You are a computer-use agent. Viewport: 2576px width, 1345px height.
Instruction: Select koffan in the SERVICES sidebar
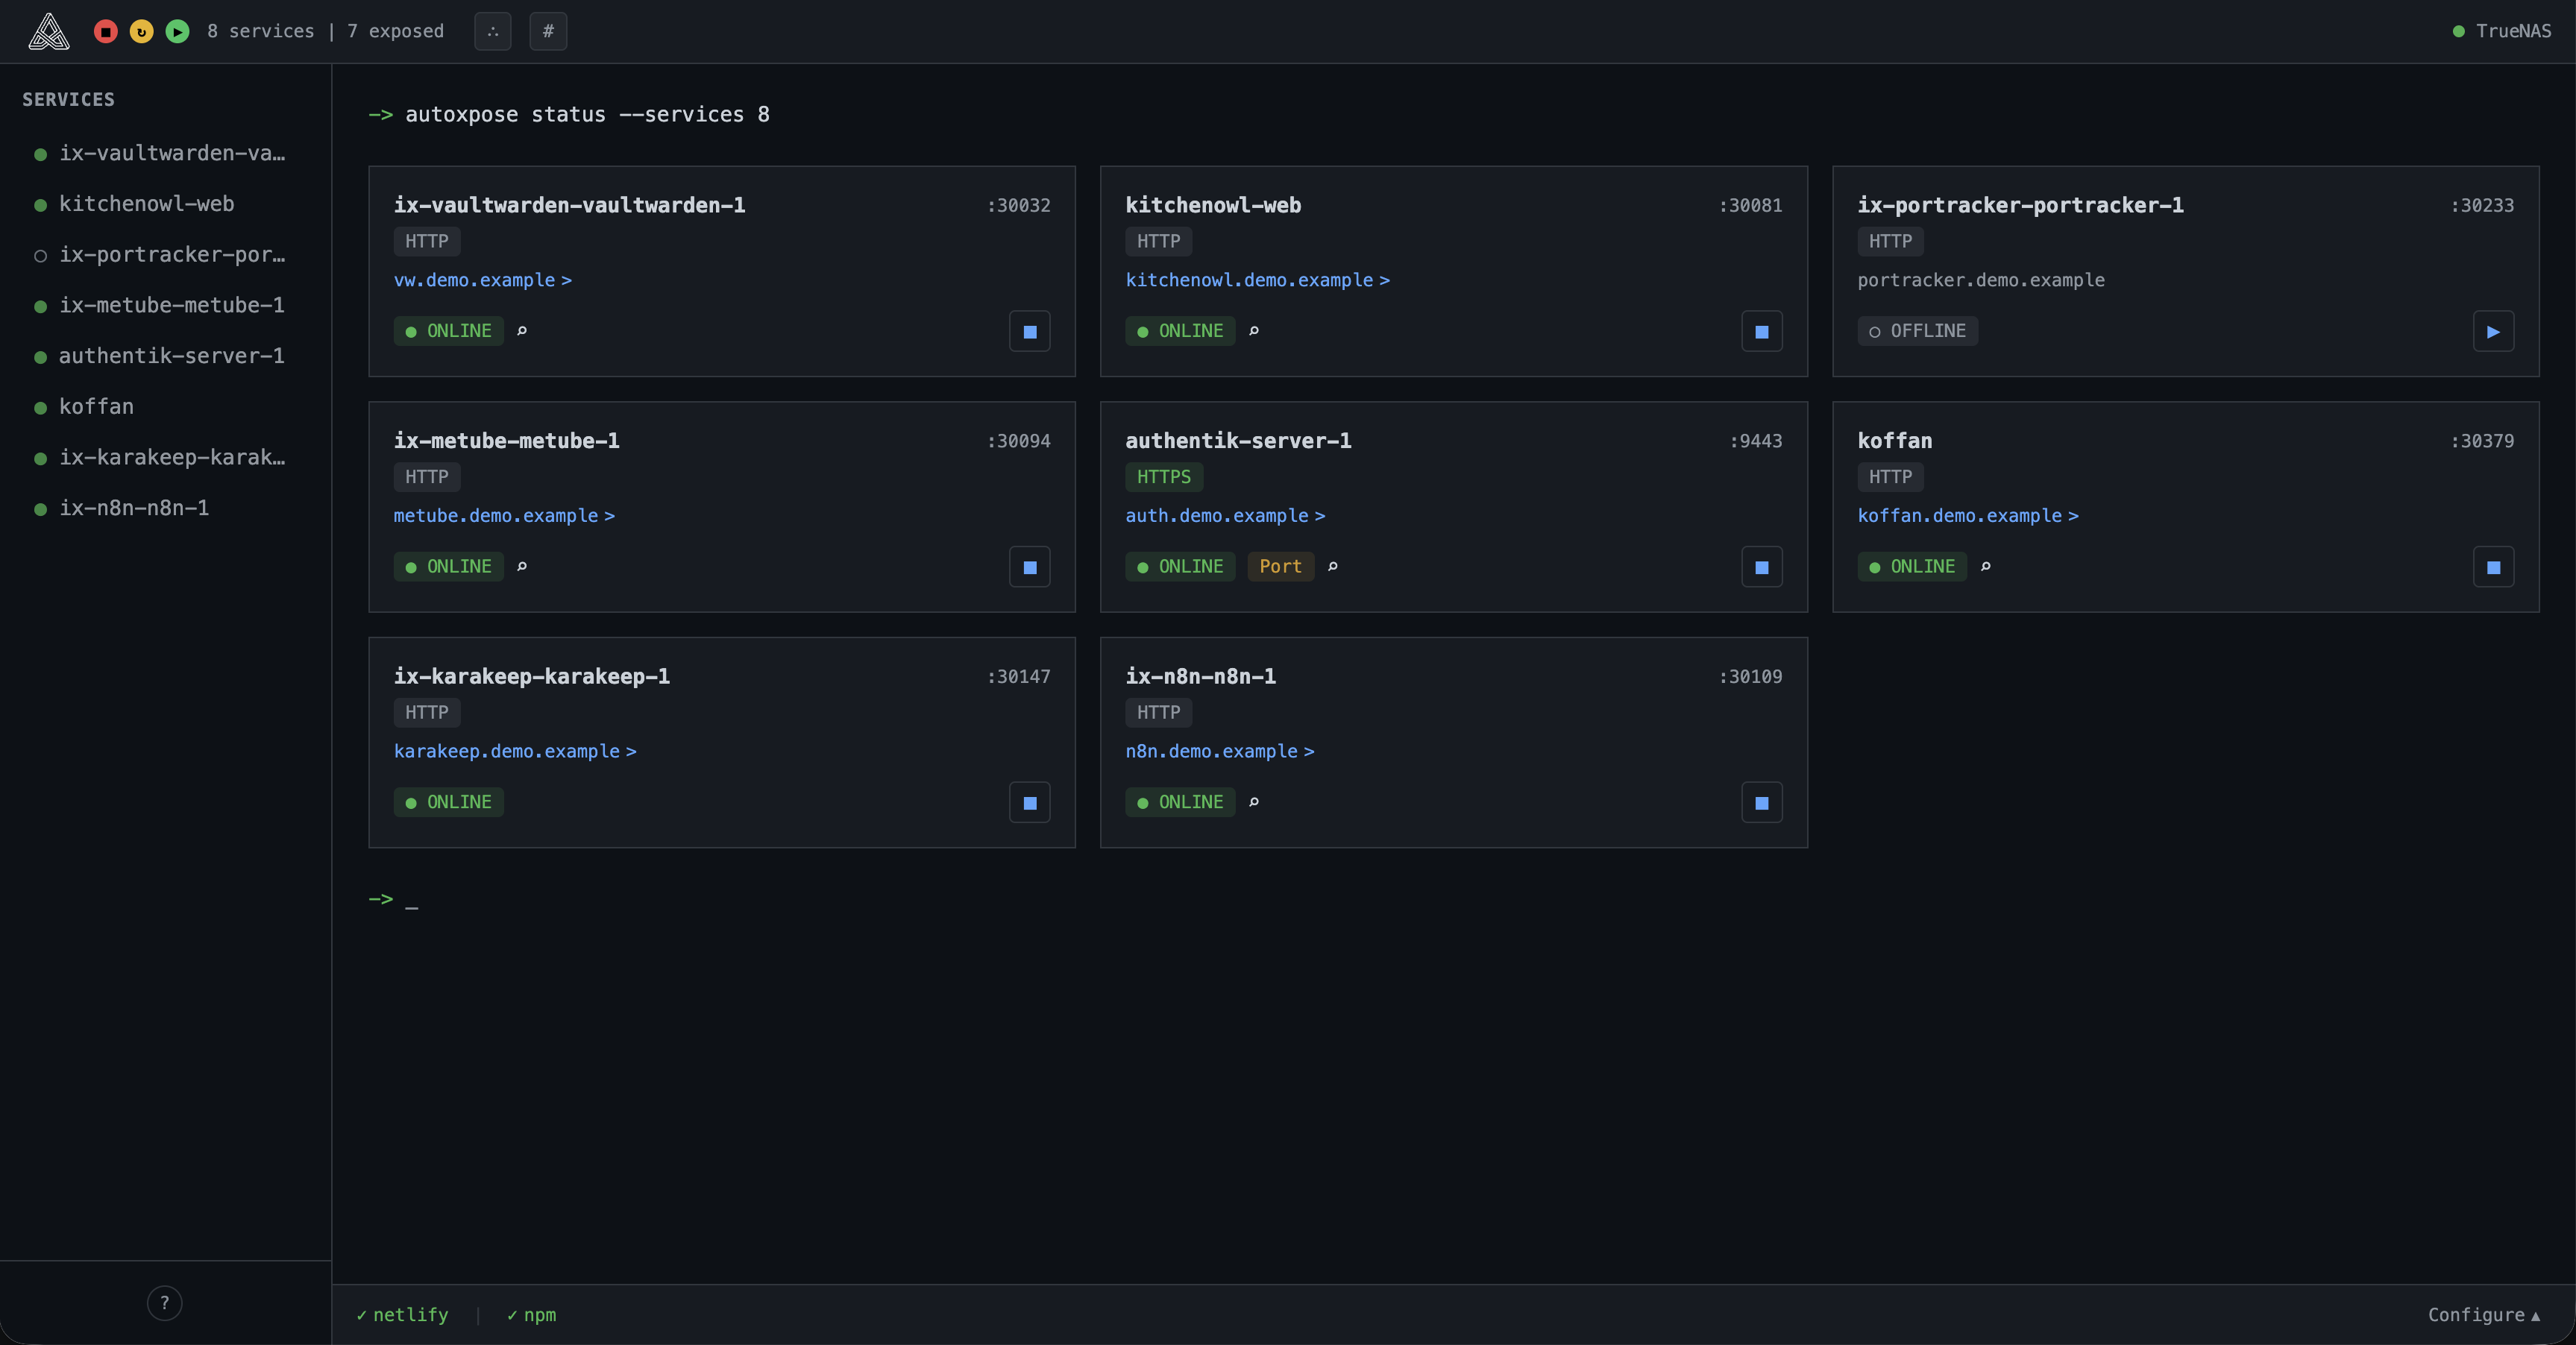(x=96, y=406)
